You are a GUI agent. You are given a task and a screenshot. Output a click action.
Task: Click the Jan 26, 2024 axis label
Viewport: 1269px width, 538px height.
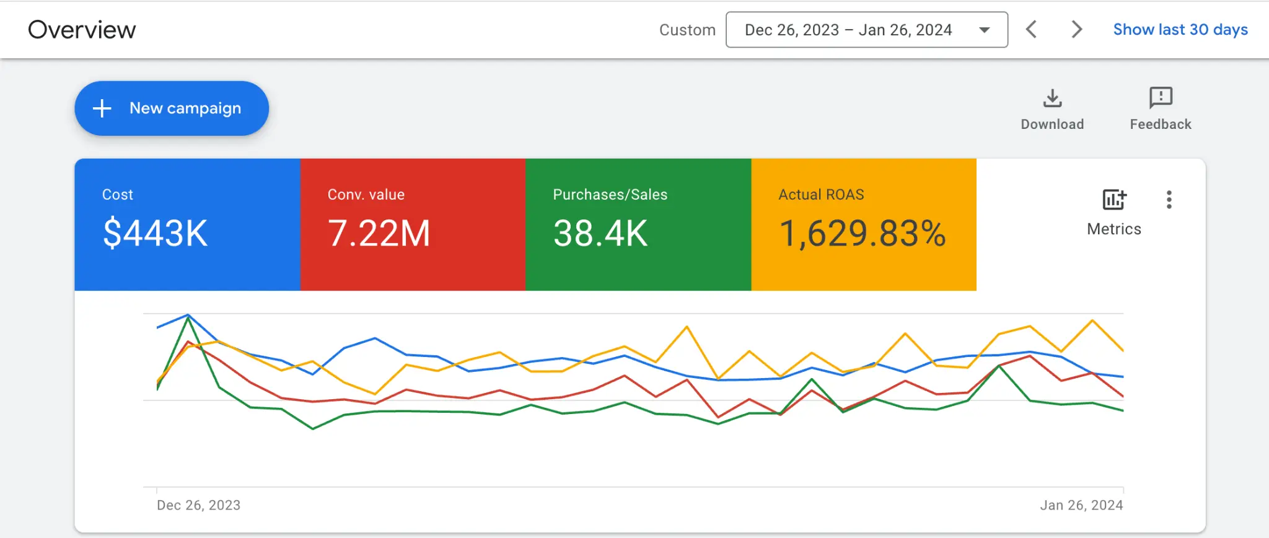point(1081,505)
